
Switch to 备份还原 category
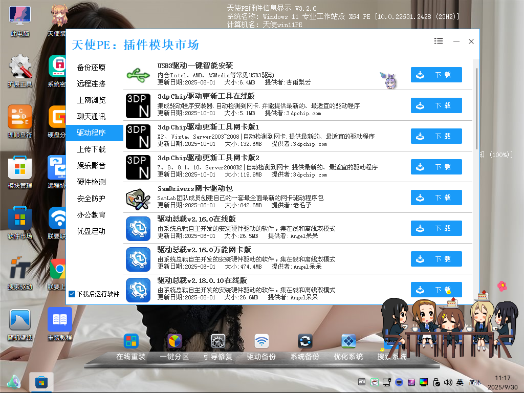92,68
